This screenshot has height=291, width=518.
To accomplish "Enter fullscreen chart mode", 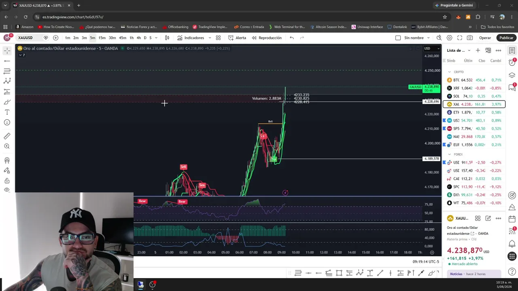I will click(460, 38).
